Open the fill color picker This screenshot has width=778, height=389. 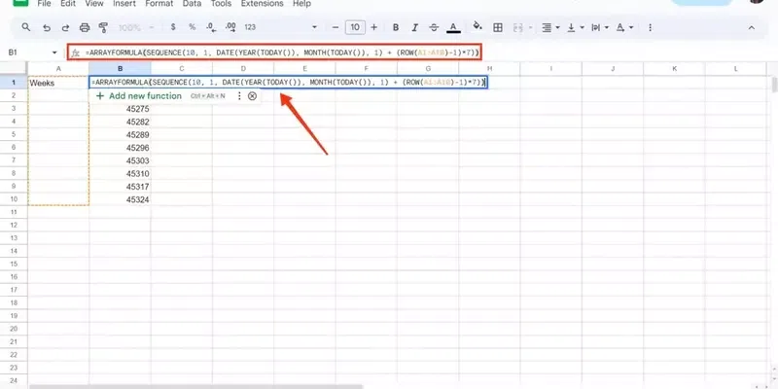(477, 27)
